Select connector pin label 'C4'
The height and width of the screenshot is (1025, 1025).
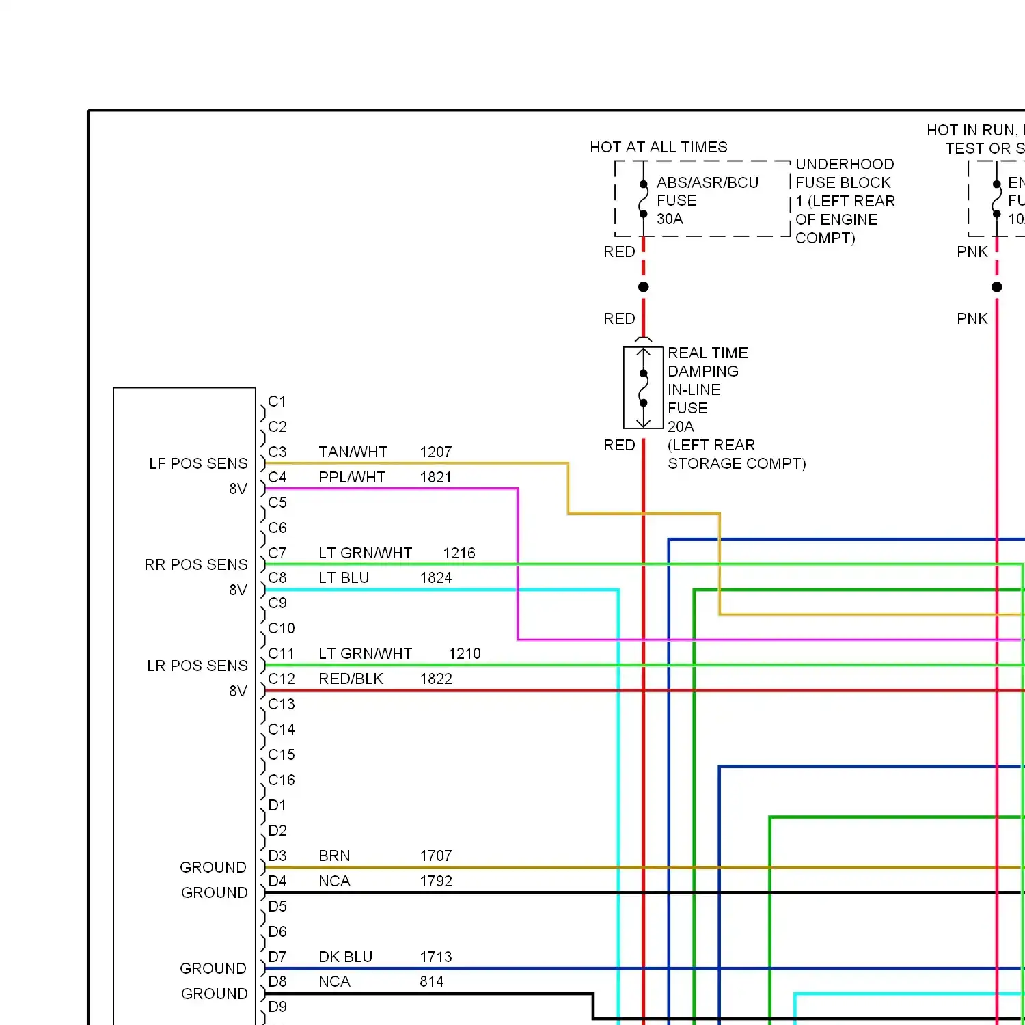pos(277,478)
